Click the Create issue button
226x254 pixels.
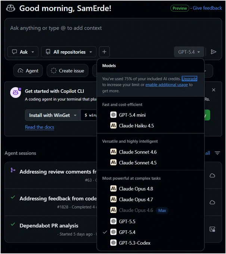point(68,71)
